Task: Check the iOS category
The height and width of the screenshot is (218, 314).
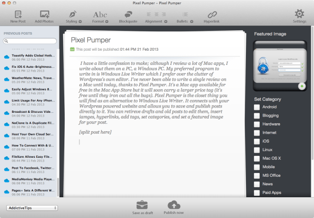Action: 257,141
